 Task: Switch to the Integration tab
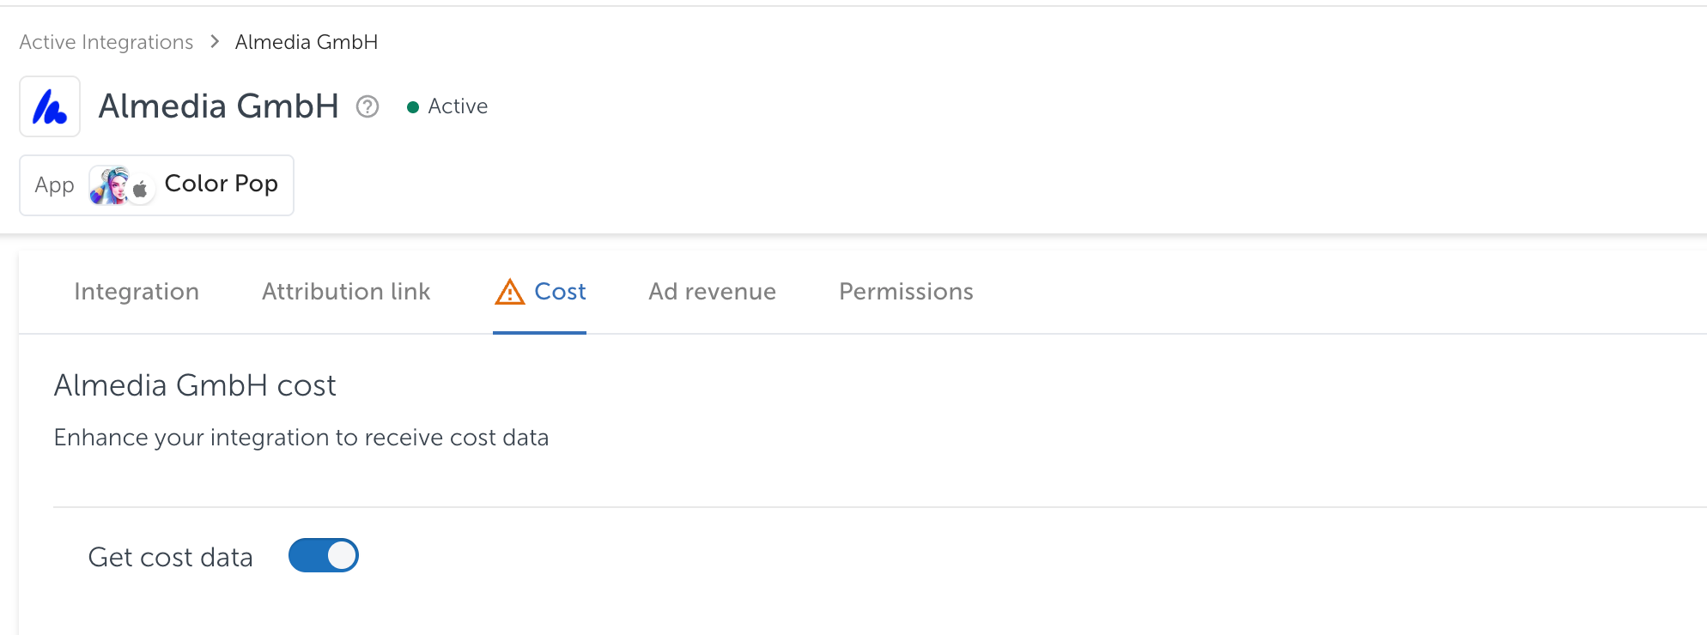[137, 292]
